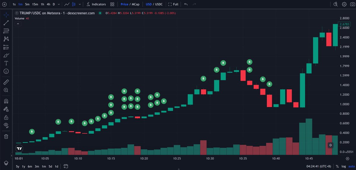Switch the chart to Price mode
Image resolution: width=356 pixels, height=170 pixels.
pos(124,4)
